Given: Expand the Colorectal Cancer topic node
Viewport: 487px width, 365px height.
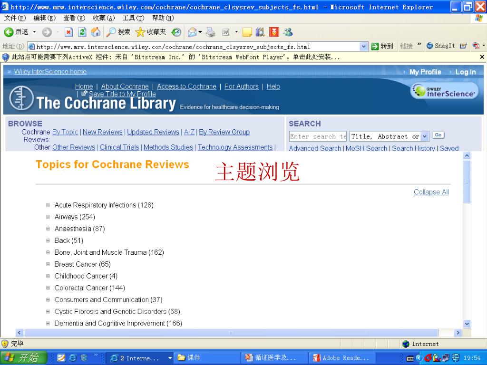Looking at the screenshot, I should tap(48, 288).
